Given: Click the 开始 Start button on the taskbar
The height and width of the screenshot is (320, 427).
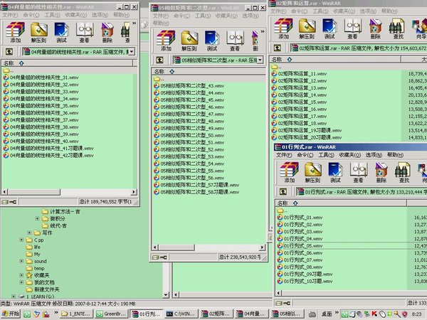Looking at the screenshot, I should [11, 314].
